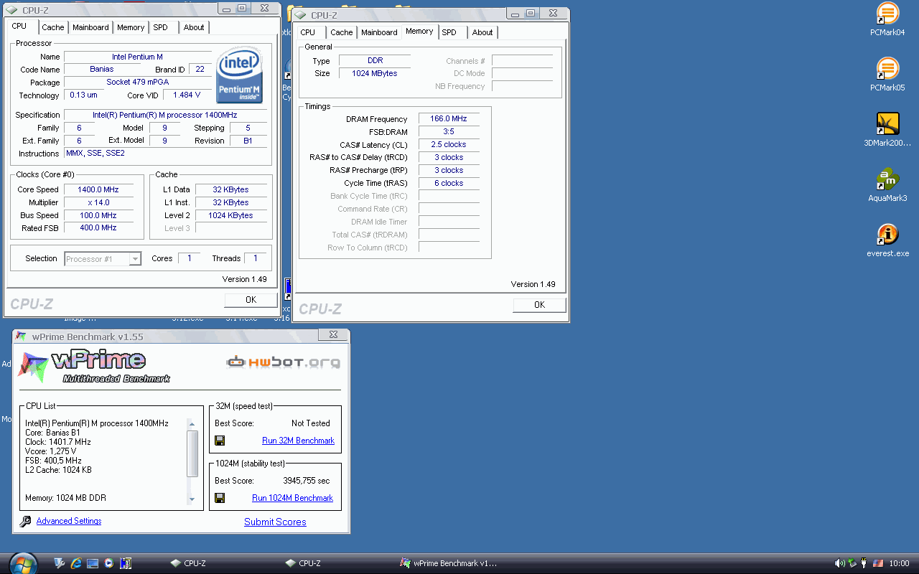Click the floppy save icon for 1024M score
This screenshot has height=574, width=919.
pos(220,498)
